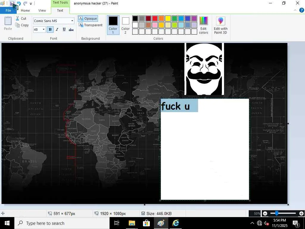The width and height of the screenshot is (305, 229).
Task: Toggle Strikethrough formatting
Action: [x=71, y=30]
